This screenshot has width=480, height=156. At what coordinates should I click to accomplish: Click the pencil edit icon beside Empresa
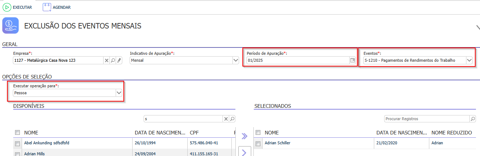[x=119, y=60]
